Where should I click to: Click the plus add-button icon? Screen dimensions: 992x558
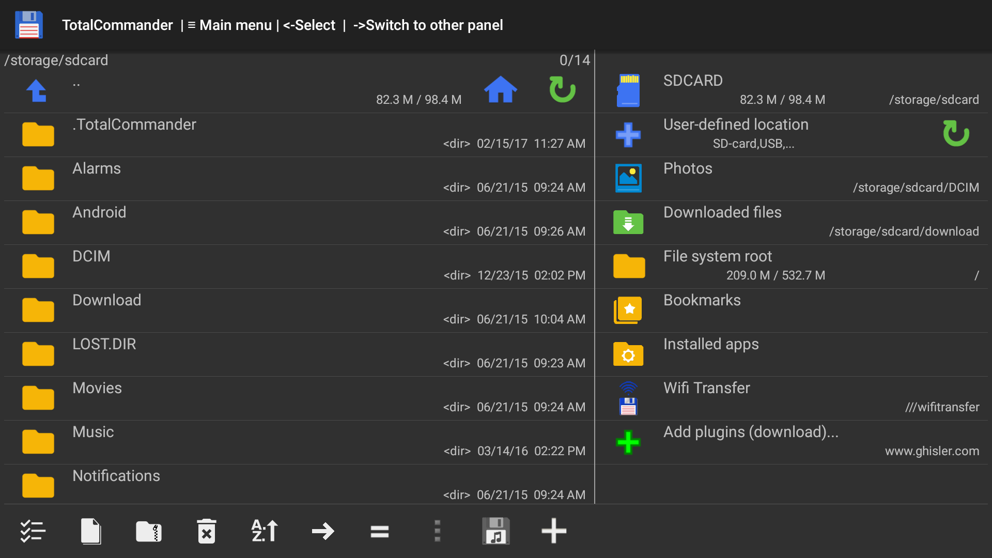click(554, 531)
